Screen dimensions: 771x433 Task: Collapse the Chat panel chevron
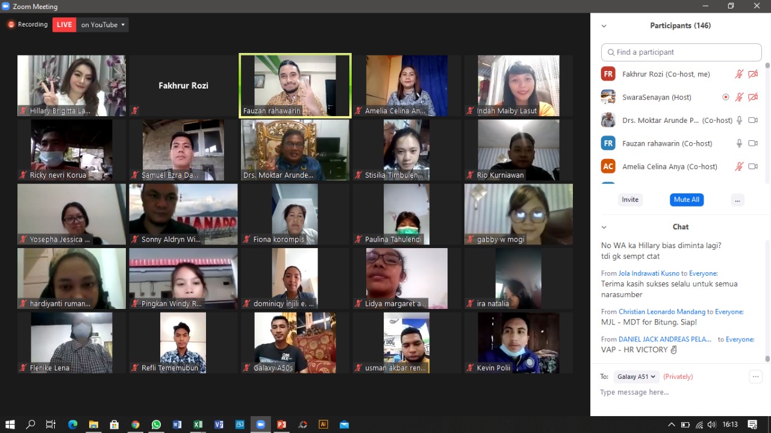click(x=604, y=227)
